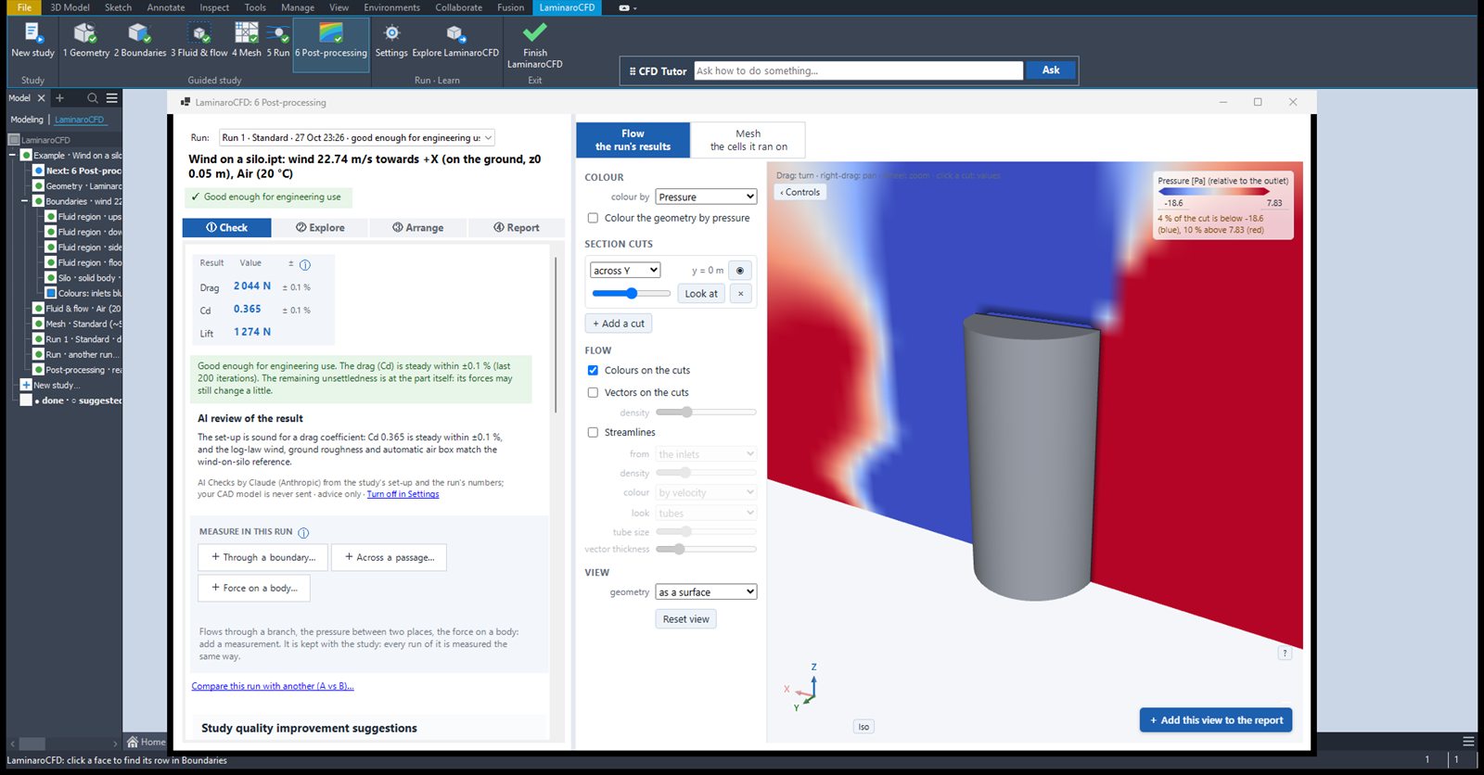Screen dimensions: 1484x775
Task: Click Add this view to the report
Action: [x=1216, y=720]
